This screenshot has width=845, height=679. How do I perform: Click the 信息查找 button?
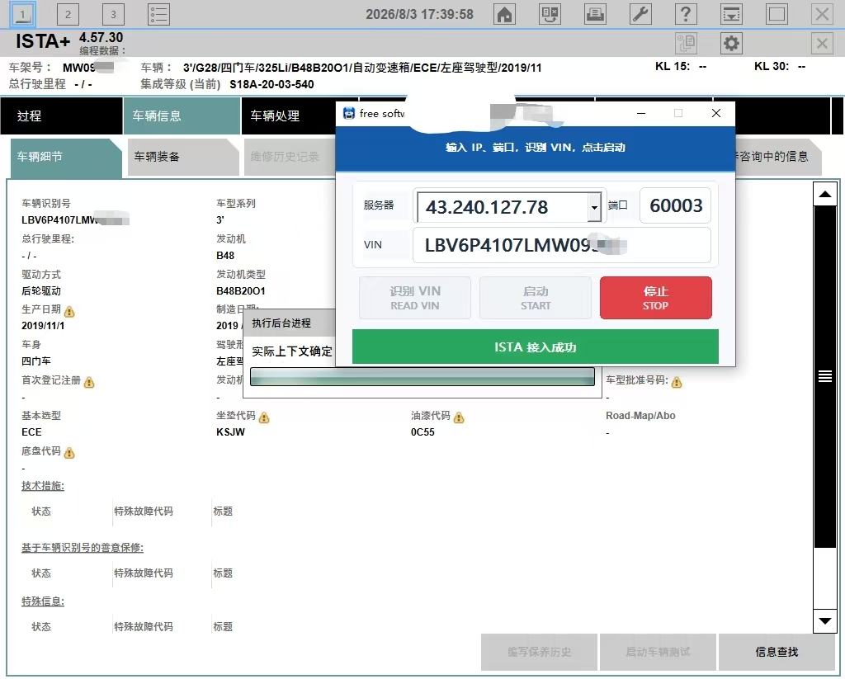coord(777,652)
